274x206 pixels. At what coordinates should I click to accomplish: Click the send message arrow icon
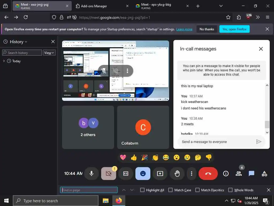pyautogui.click(x=259, y=142)
